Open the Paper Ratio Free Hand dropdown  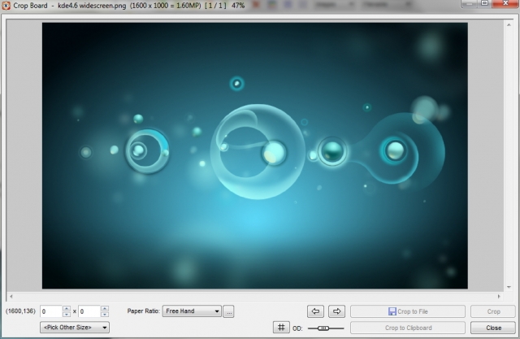[x=192, y=311]
